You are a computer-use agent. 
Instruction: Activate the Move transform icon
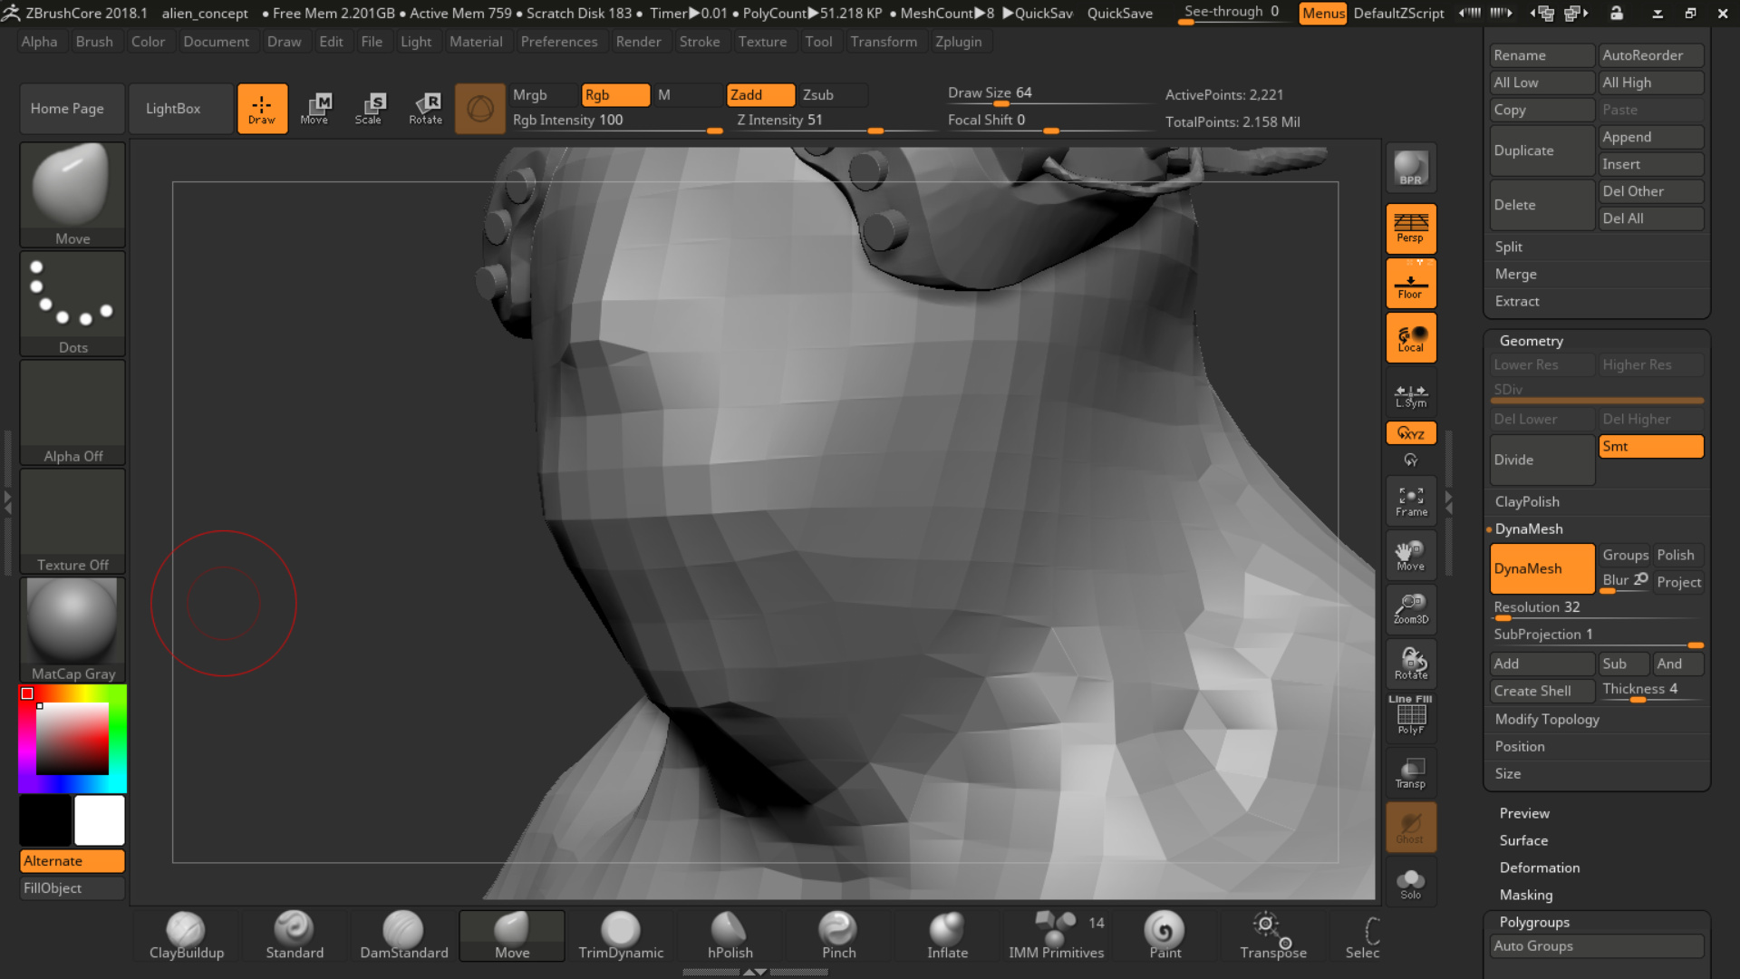[x=314, y=109]
